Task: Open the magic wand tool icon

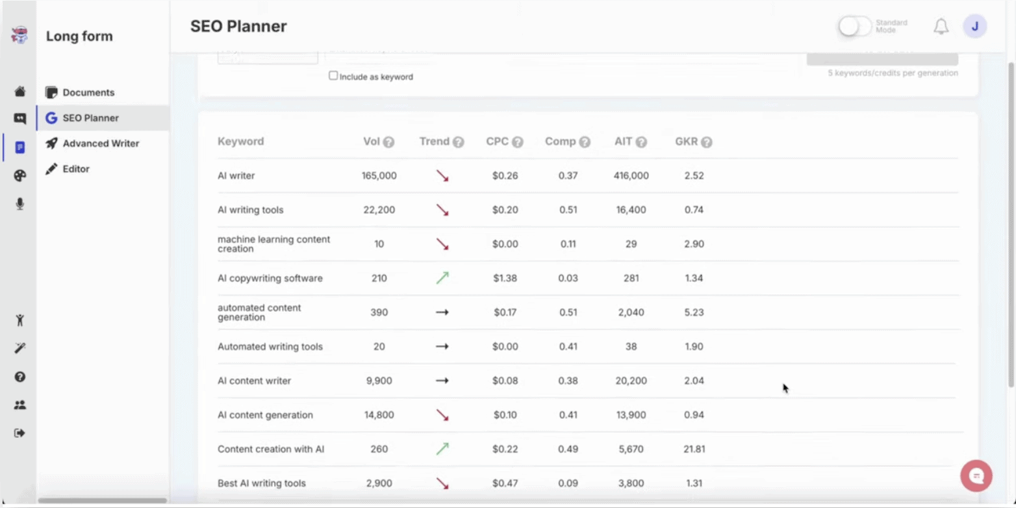Action: click(20, 349)
